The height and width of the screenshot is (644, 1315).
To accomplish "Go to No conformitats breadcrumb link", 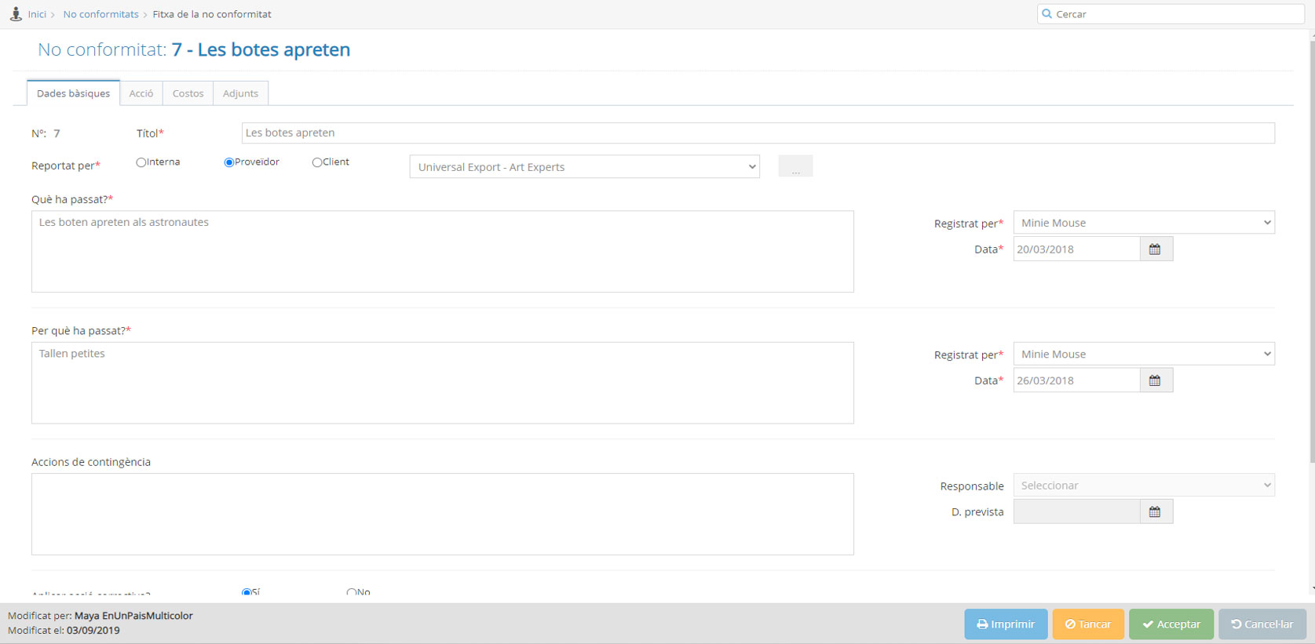I will pyautogui.click(x=100, y=14).
